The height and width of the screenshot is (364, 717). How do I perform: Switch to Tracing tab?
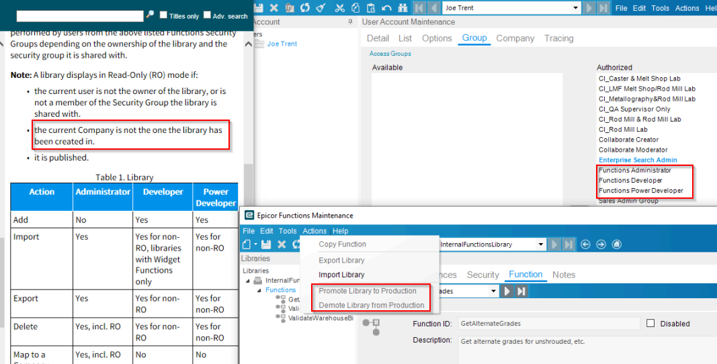[x=559, y=38]
